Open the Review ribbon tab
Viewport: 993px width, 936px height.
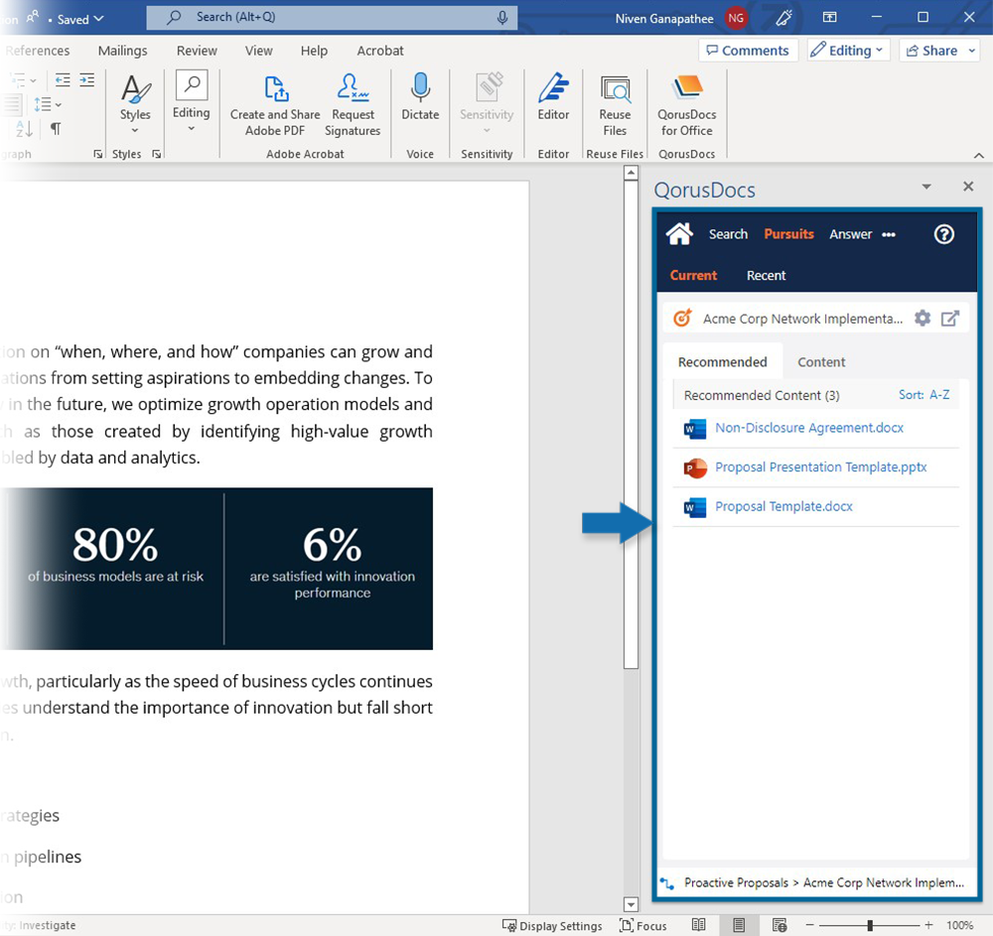[197, 51]
